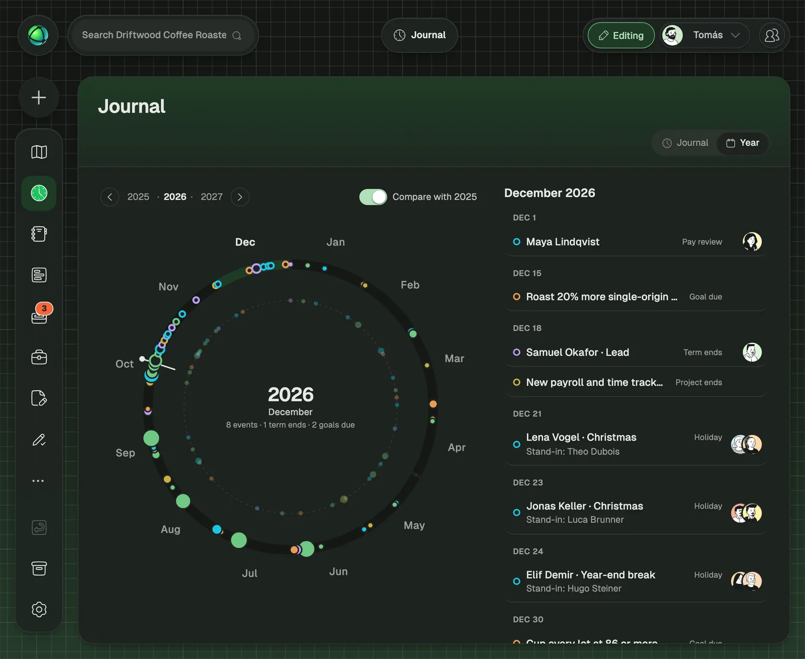This screenshot has height=659, width=805.
Task: Select the green clock Journal sidebar icon
Action: (x=39, y=193)
